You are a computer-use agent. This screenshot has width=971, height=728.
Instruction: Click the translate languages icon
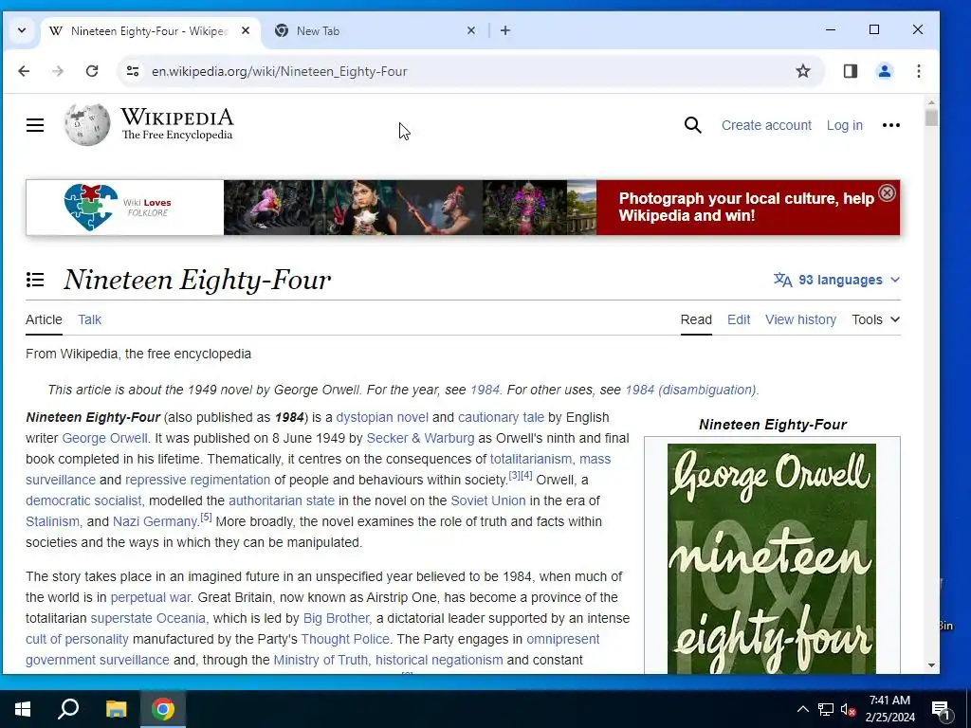point(782,280)
